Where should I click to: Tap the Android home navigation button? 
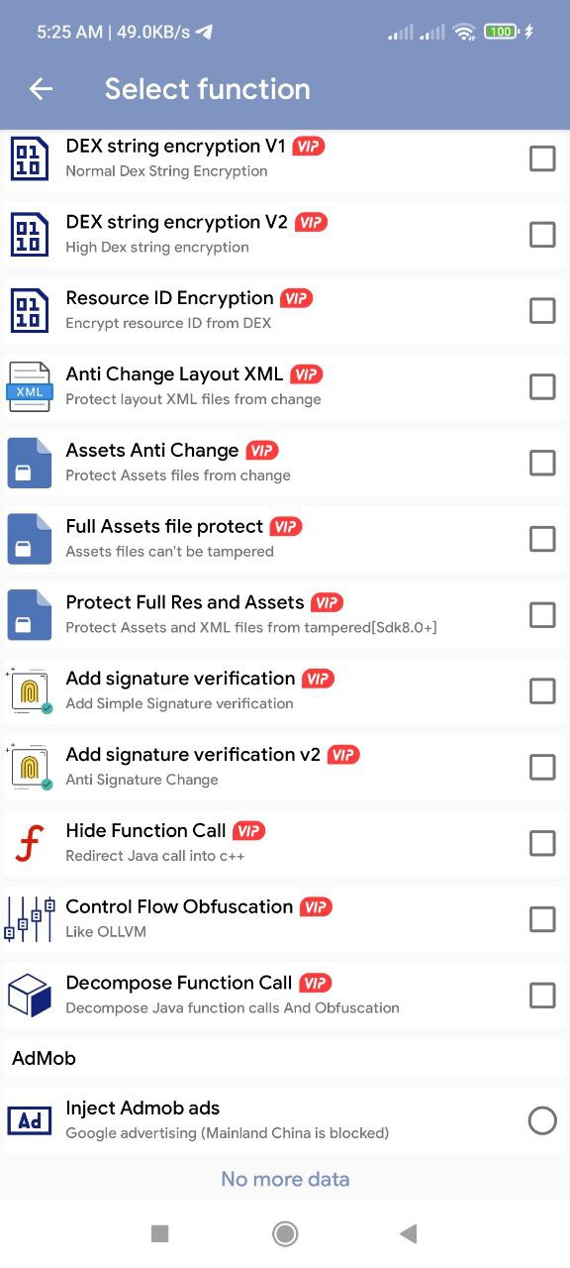285,1233
